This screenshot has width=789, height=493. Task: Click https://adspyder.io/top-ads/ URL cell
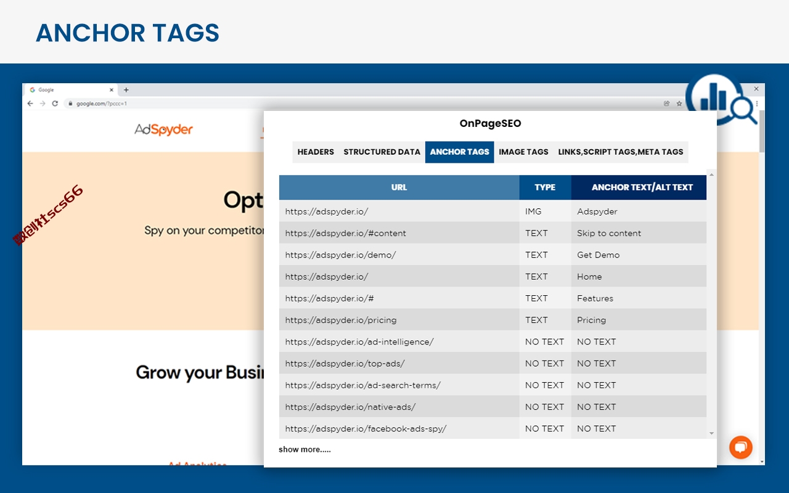[399, 363]
